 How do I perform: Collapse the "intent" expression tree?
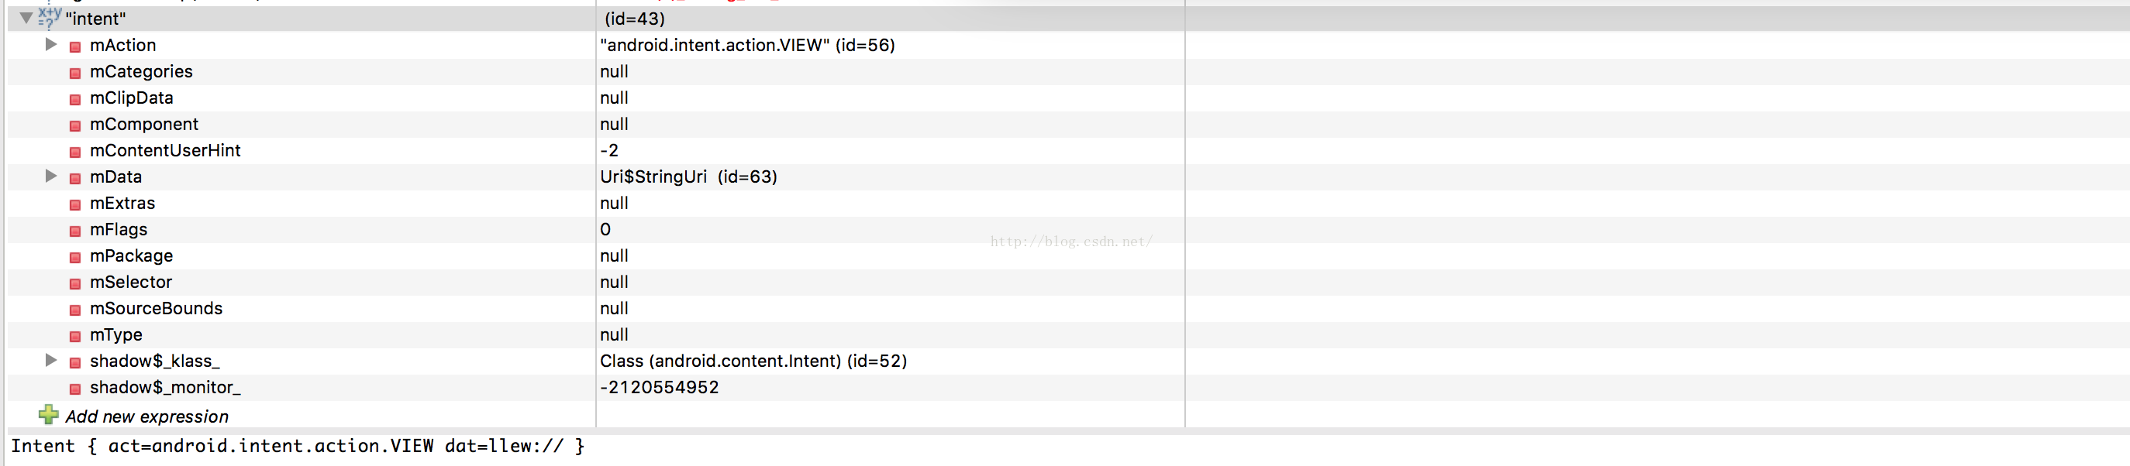(26, 17)
